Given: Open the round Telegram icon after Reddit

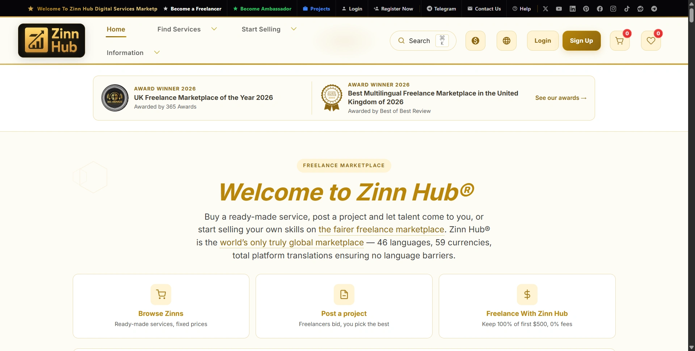Looking at the screenshot, I should (654, 9).
